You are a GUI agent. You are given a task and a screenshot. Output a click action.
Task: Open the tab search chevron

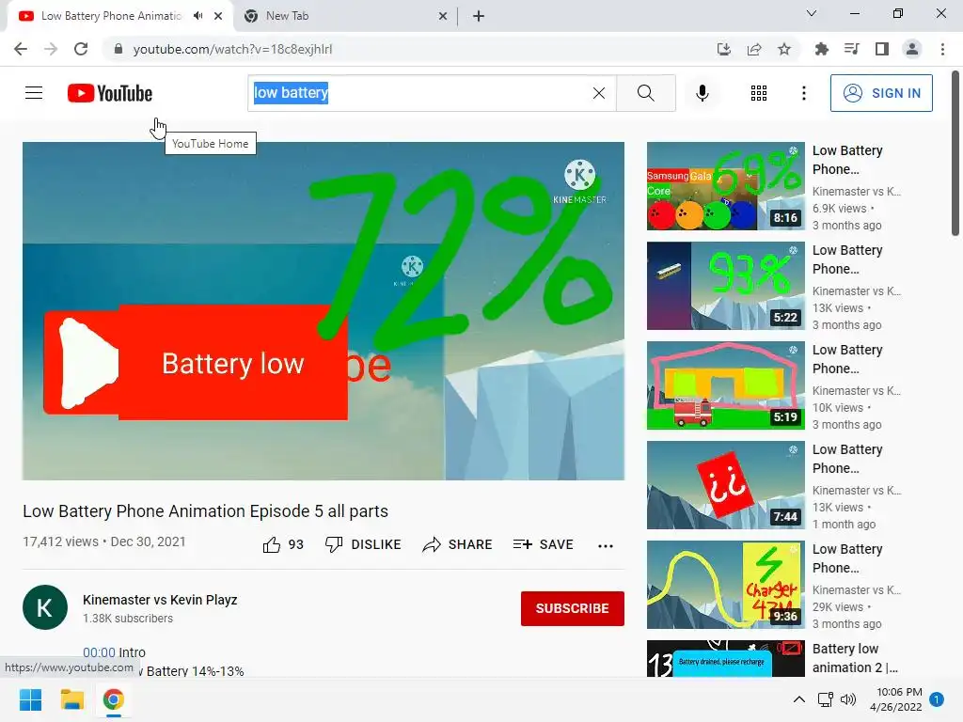(x=812, y=13)
